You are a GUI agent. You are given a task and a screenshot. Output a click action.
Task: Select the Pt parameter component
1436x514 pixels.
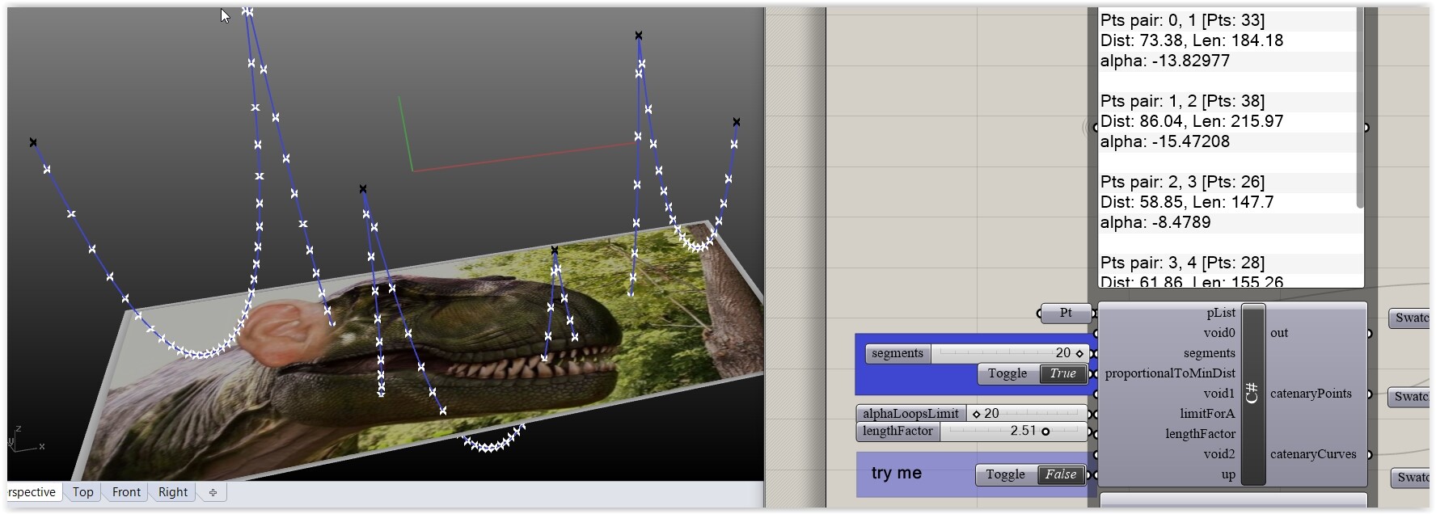pyautogui.click(x=1066, y=313)
